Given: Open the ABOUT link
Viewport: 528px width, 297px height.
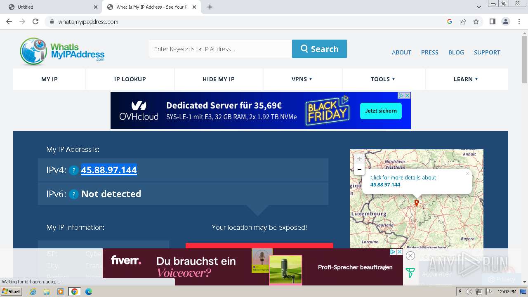Looking at the screenshot, I should pyautogui.click(x=401, y=52).
